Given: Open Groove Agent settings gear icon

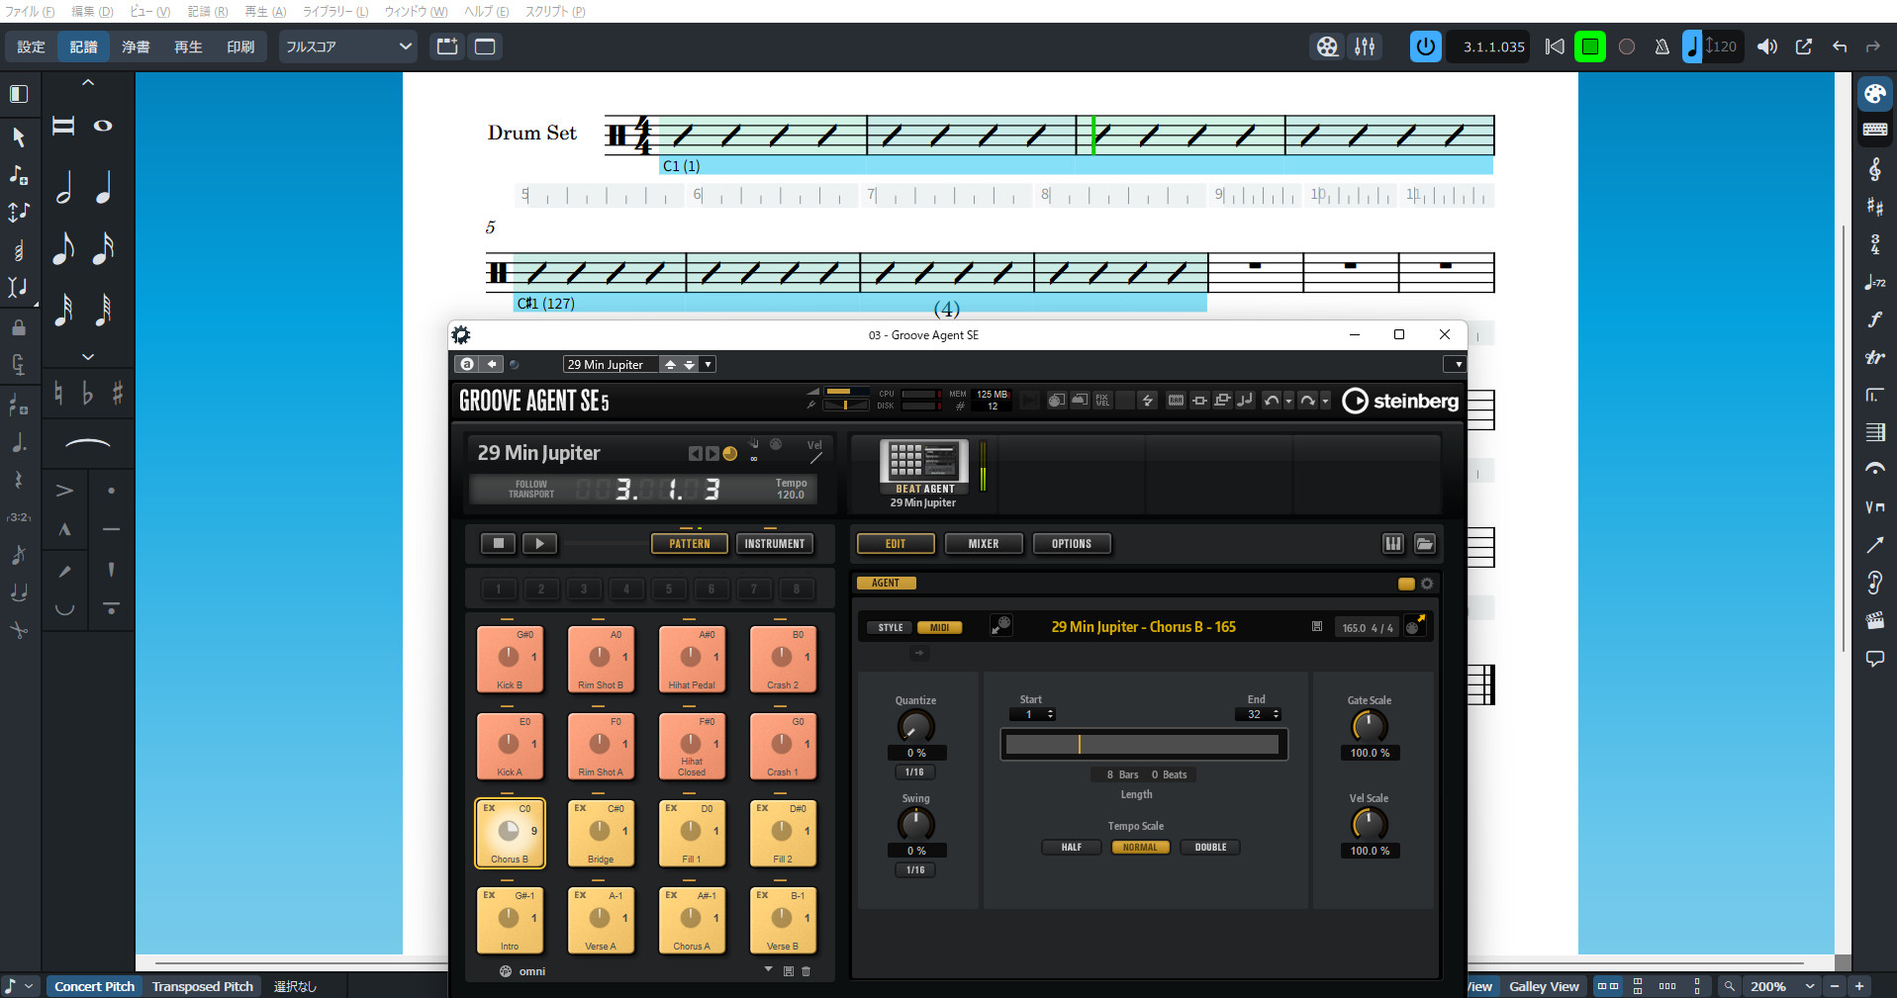Looking at the screenshot, I should click(x=461, y=335).
